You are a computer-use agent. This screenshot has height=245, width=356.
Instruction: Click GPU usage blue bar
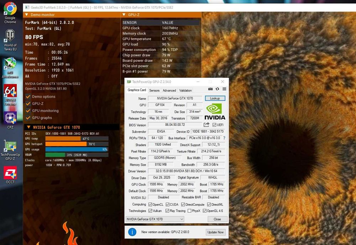click(77, 149)
